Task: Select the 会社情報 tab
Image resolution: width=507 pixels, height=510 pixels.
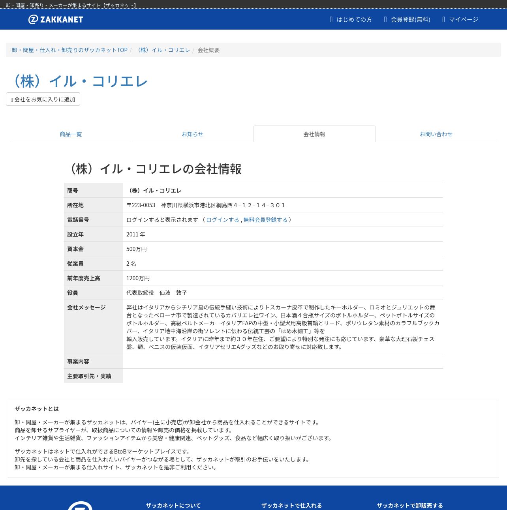Action: (x=314, y=134)
